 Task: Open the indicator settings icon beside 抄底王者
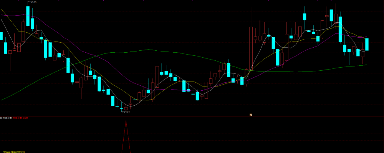[x=1, y=118]
